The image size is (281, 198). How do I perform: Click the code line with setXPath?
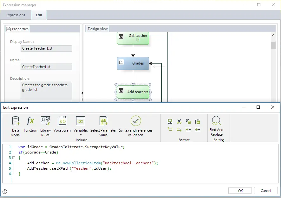(69, 168)
